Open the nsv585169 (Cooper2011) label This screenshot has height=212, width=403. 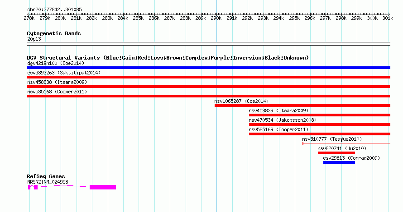(x=278, y=129)
